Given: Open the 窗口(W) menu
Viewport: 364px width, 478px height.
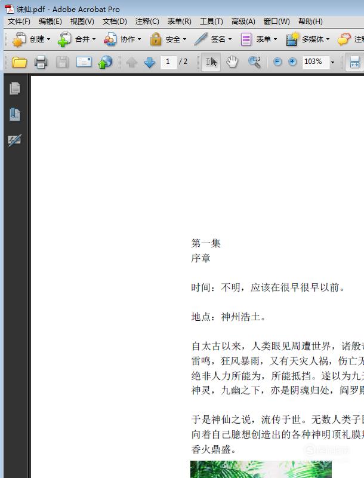Looking at the screenshot, I should 277,22.
